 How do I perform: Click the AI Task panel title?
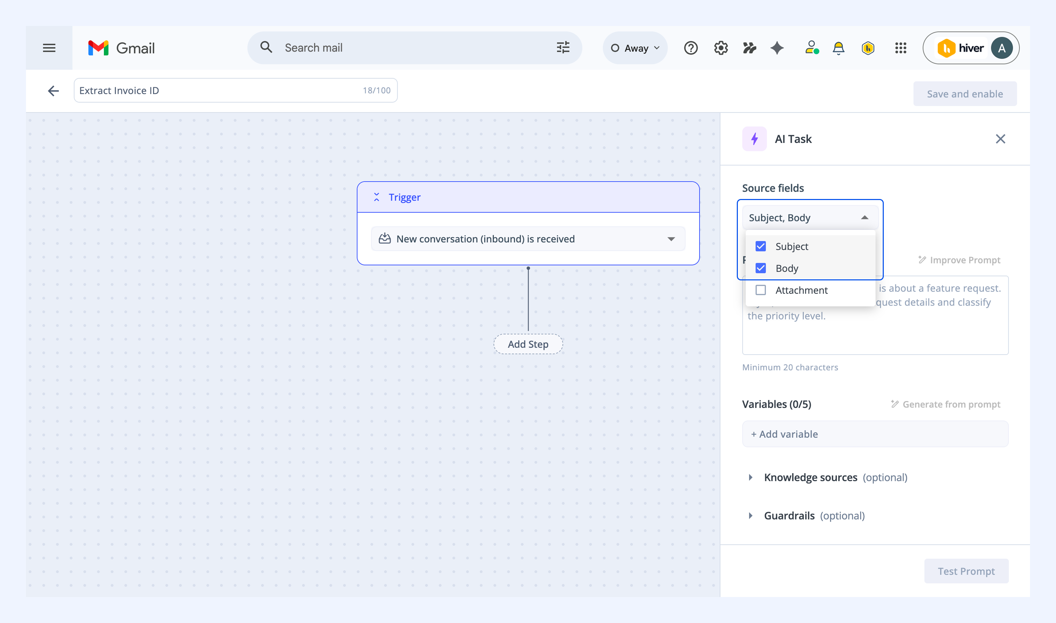pos(793,138)
